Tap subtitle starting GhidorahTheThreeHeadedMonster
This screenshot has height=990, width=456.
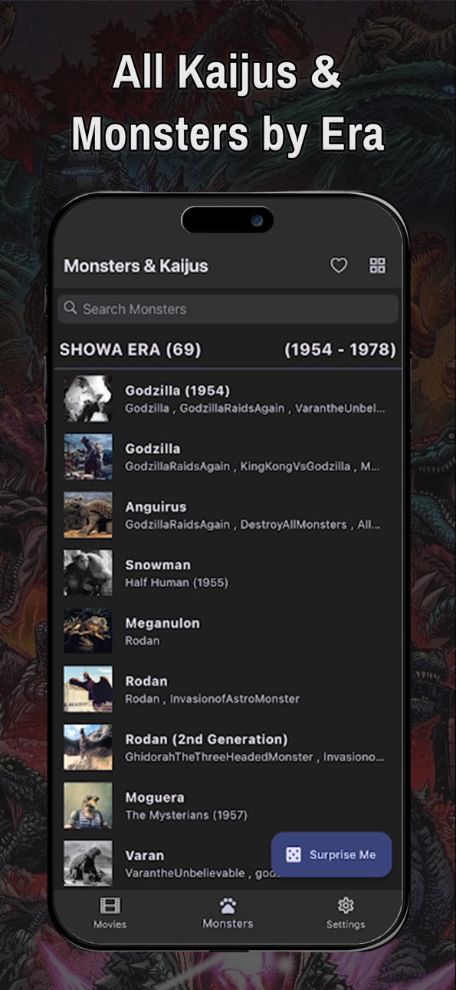(x=255, y=757)
